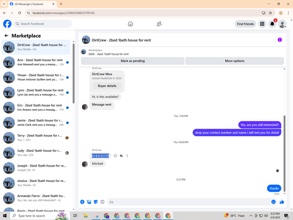The width and height of the screenshot is (293, 220).
Task: Open the DirtCrew conversation in list
Action: [36, 47]
